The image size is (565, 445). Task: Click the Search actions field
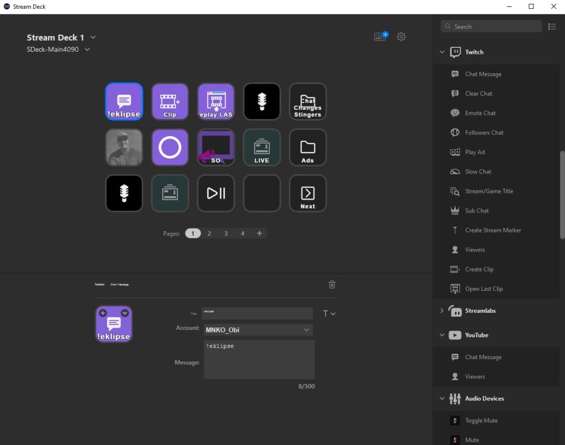pos(491,26)
